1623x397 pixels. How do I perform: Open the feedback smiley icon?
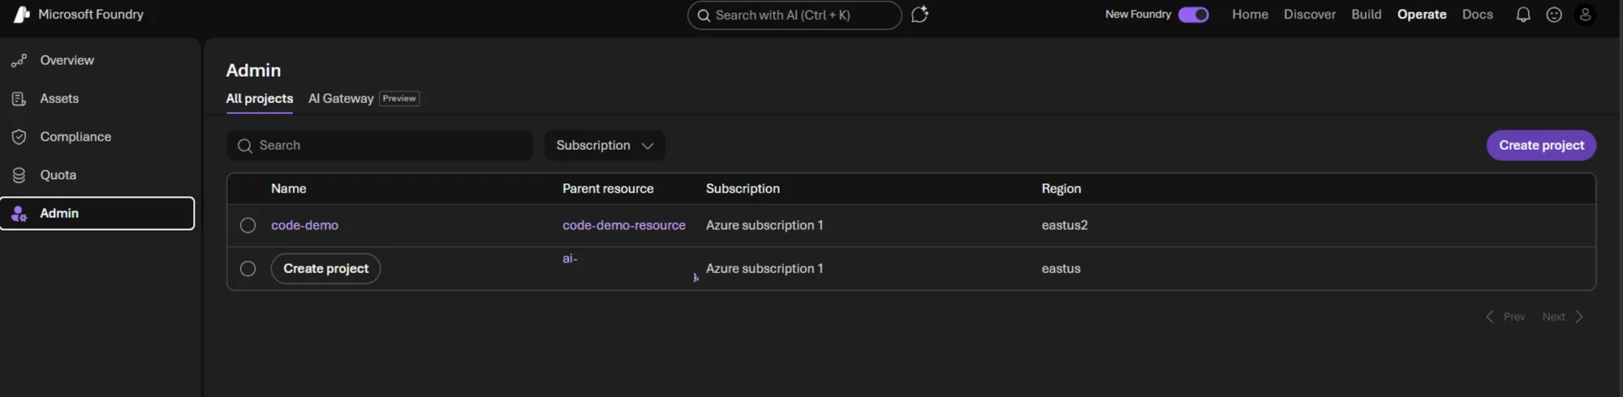tap(1554, 15)
